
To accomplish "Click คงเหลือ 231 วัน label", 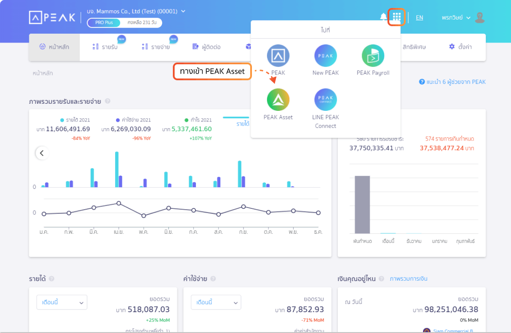I will click(x=142, y=23).
